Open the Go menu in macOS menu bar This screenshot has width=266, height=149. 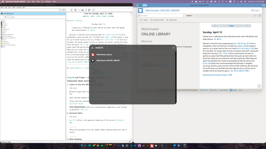[x=42, y=1]
